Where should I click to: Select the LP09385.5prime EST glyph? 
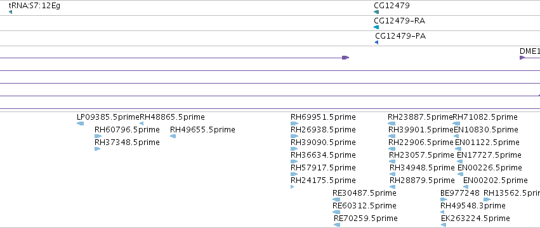[x=80, y=123]
